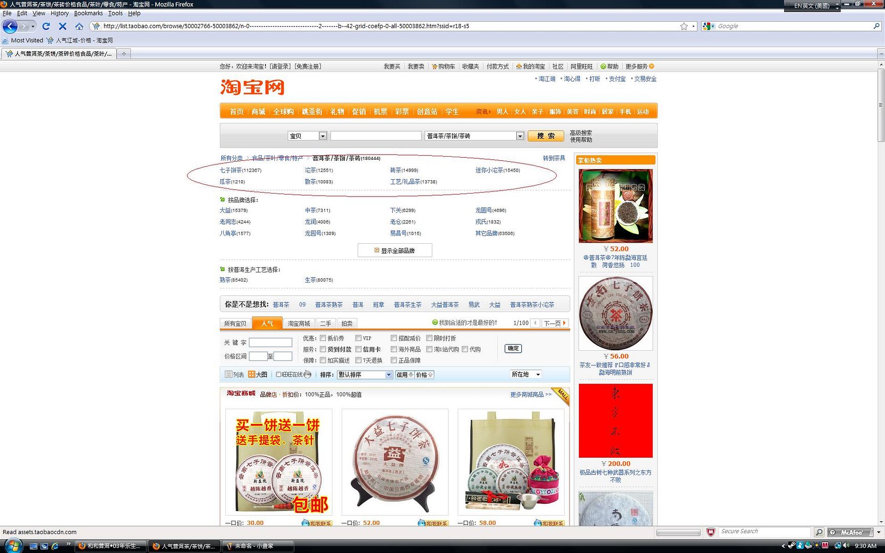Image resolution: width=885 pixels, height=553 pixels.
Task: Go to the Firefox home page icon
Action: click(79, 26)
